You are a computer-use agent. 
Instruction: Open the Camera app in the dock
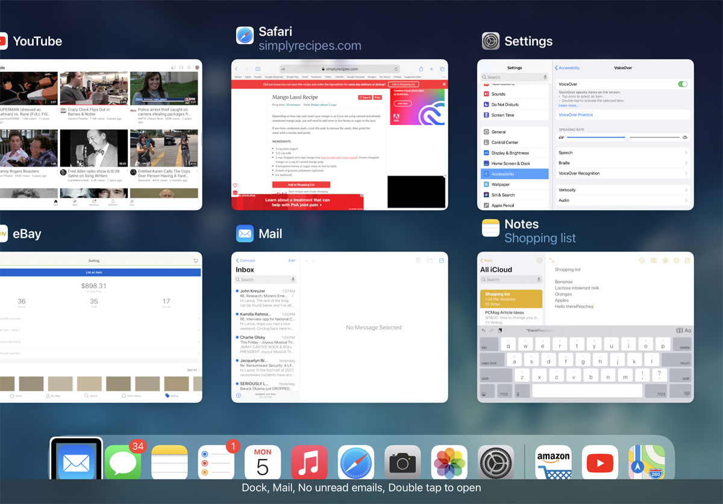tap(402, 463)
